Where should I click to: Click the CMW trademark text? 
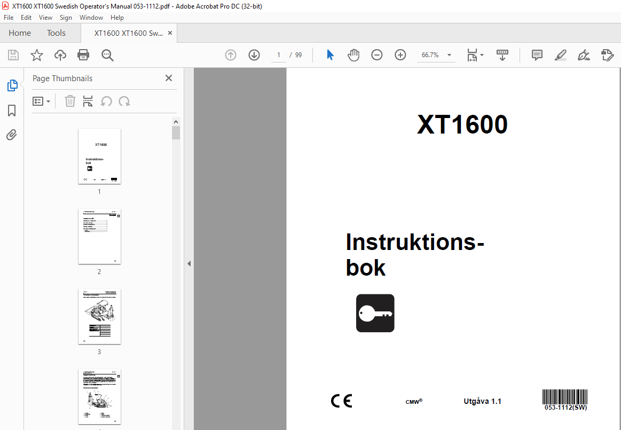414,402
